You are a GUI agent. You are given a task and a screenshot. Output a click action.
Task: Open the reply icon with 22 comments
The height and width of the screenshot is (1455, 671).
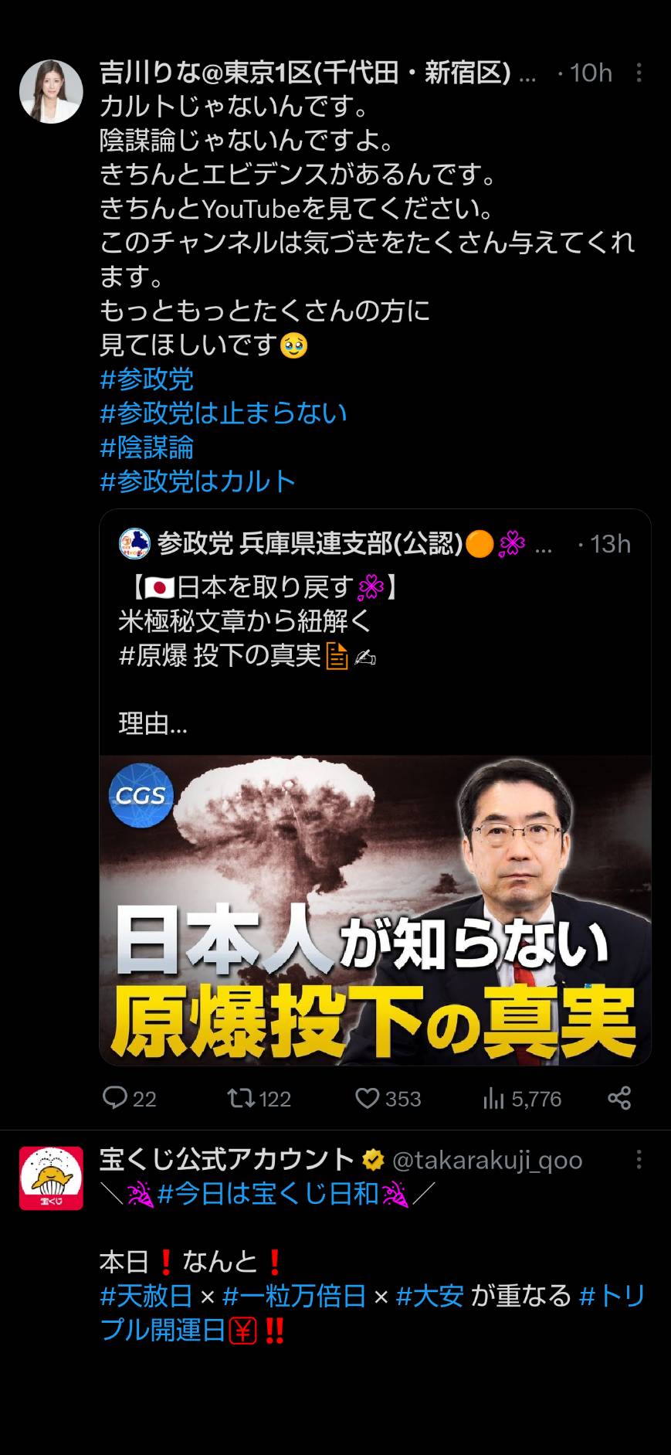(x=115, y=1098)
